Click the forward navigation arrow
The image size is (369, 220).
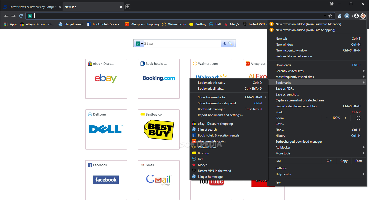click(14, 16)
